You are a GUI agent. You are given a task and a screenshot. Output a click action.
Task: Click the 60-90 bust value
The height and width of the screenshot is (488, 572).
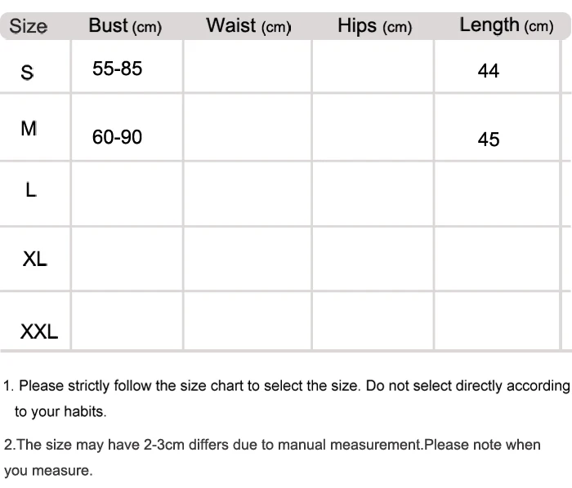(117, 137)
